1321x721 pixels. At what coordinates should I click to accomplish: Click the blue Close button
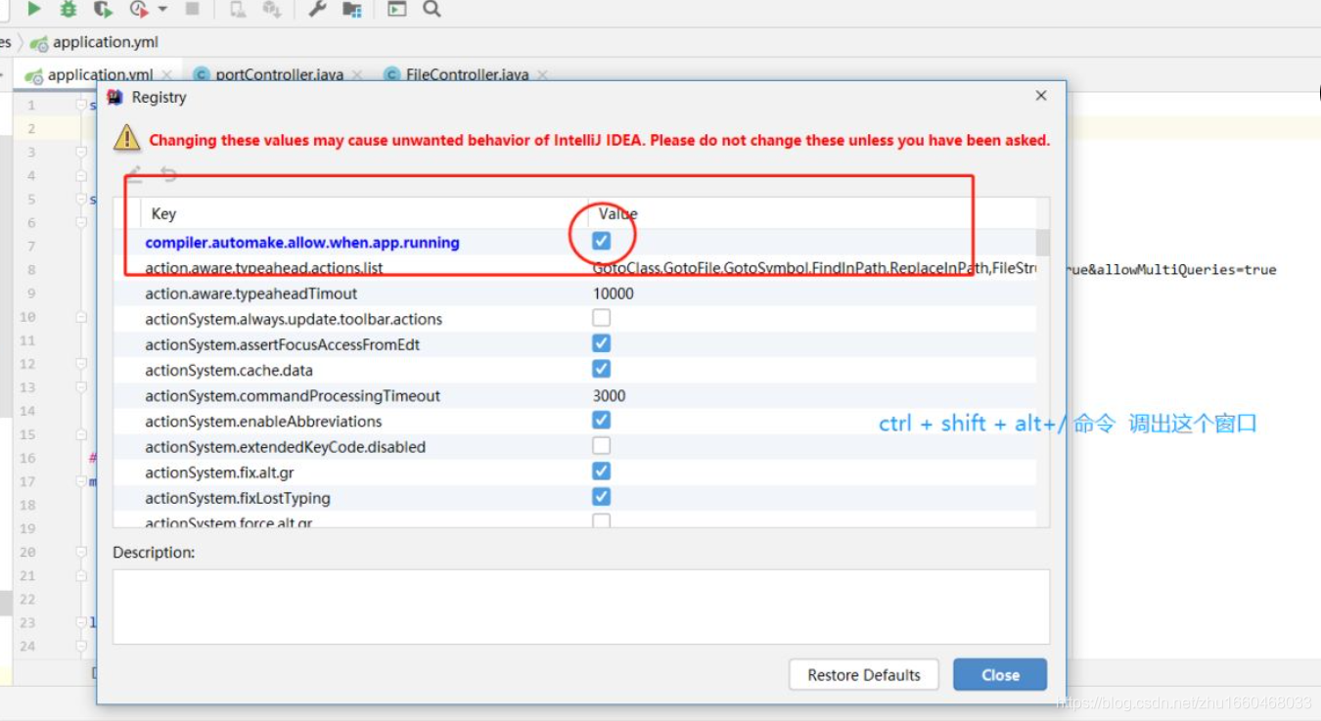tap(1000, 675)
